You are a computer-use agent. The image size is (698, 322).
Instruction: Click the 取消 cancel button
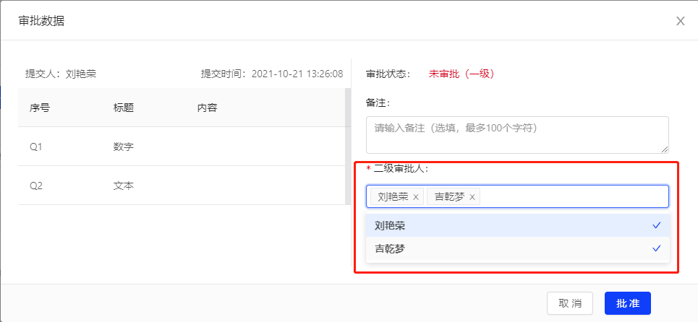(x=570, y=303)
